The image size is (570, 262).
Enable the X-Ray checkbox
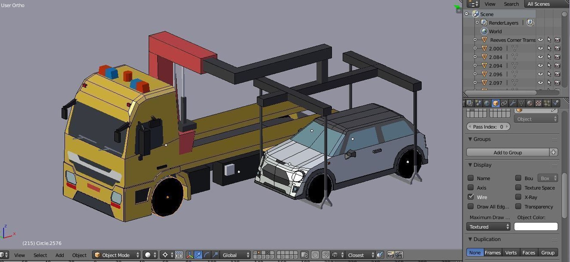518,197
